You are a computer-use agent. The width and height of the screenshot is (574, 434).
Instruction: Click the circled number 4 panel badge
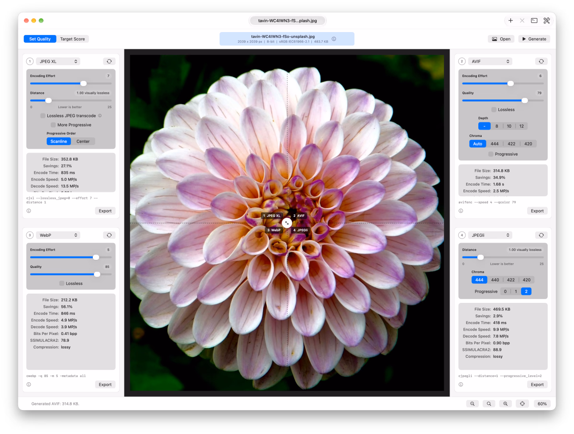462,235
